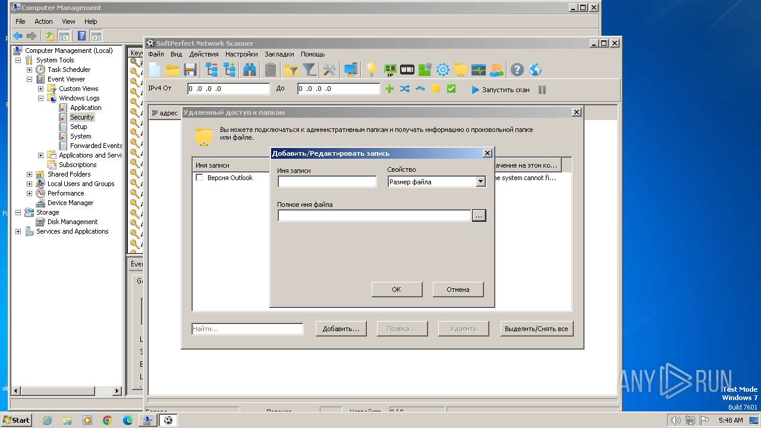761x428 pixels.
Task: Click the volume speaker tray icon
Action: click(675, 420)
